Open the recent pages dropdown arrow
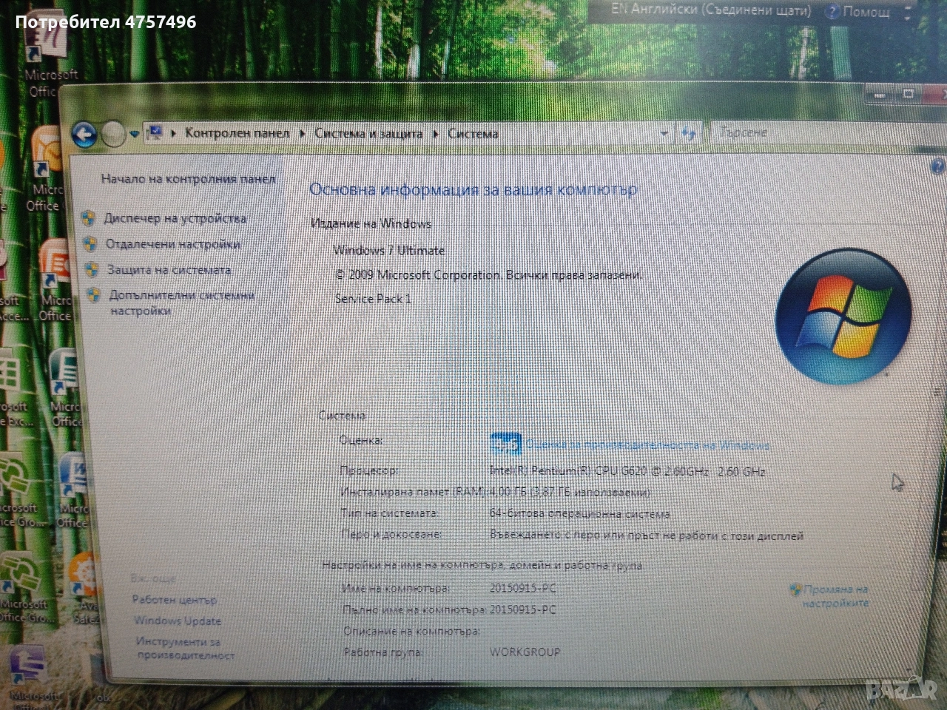 click(134, 135)
